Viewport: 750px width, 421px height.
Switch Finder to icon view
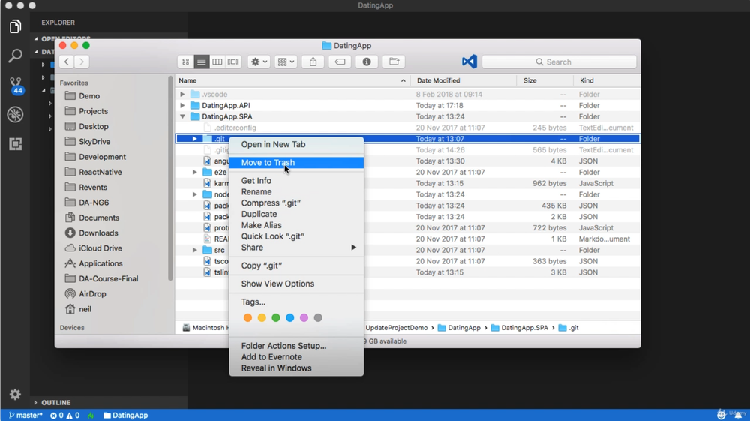click(x=185, y=62)
